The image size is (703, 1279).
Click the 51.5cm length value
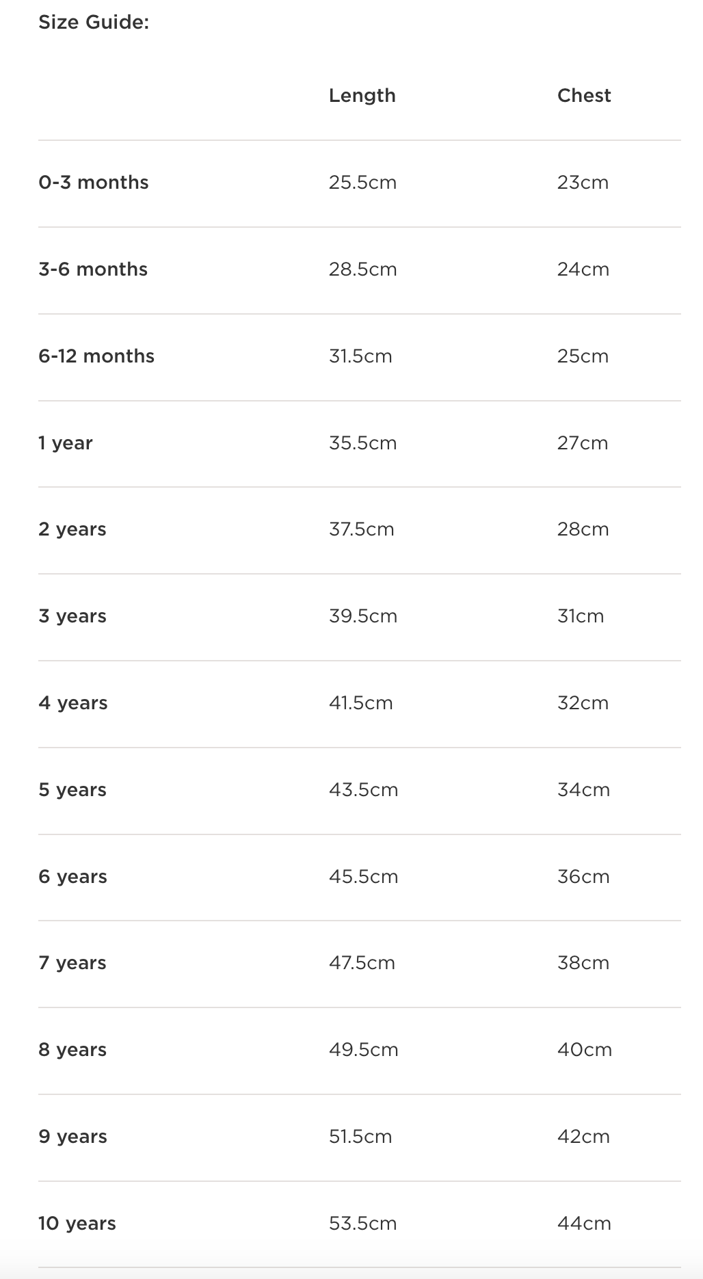click(360, 1137)
